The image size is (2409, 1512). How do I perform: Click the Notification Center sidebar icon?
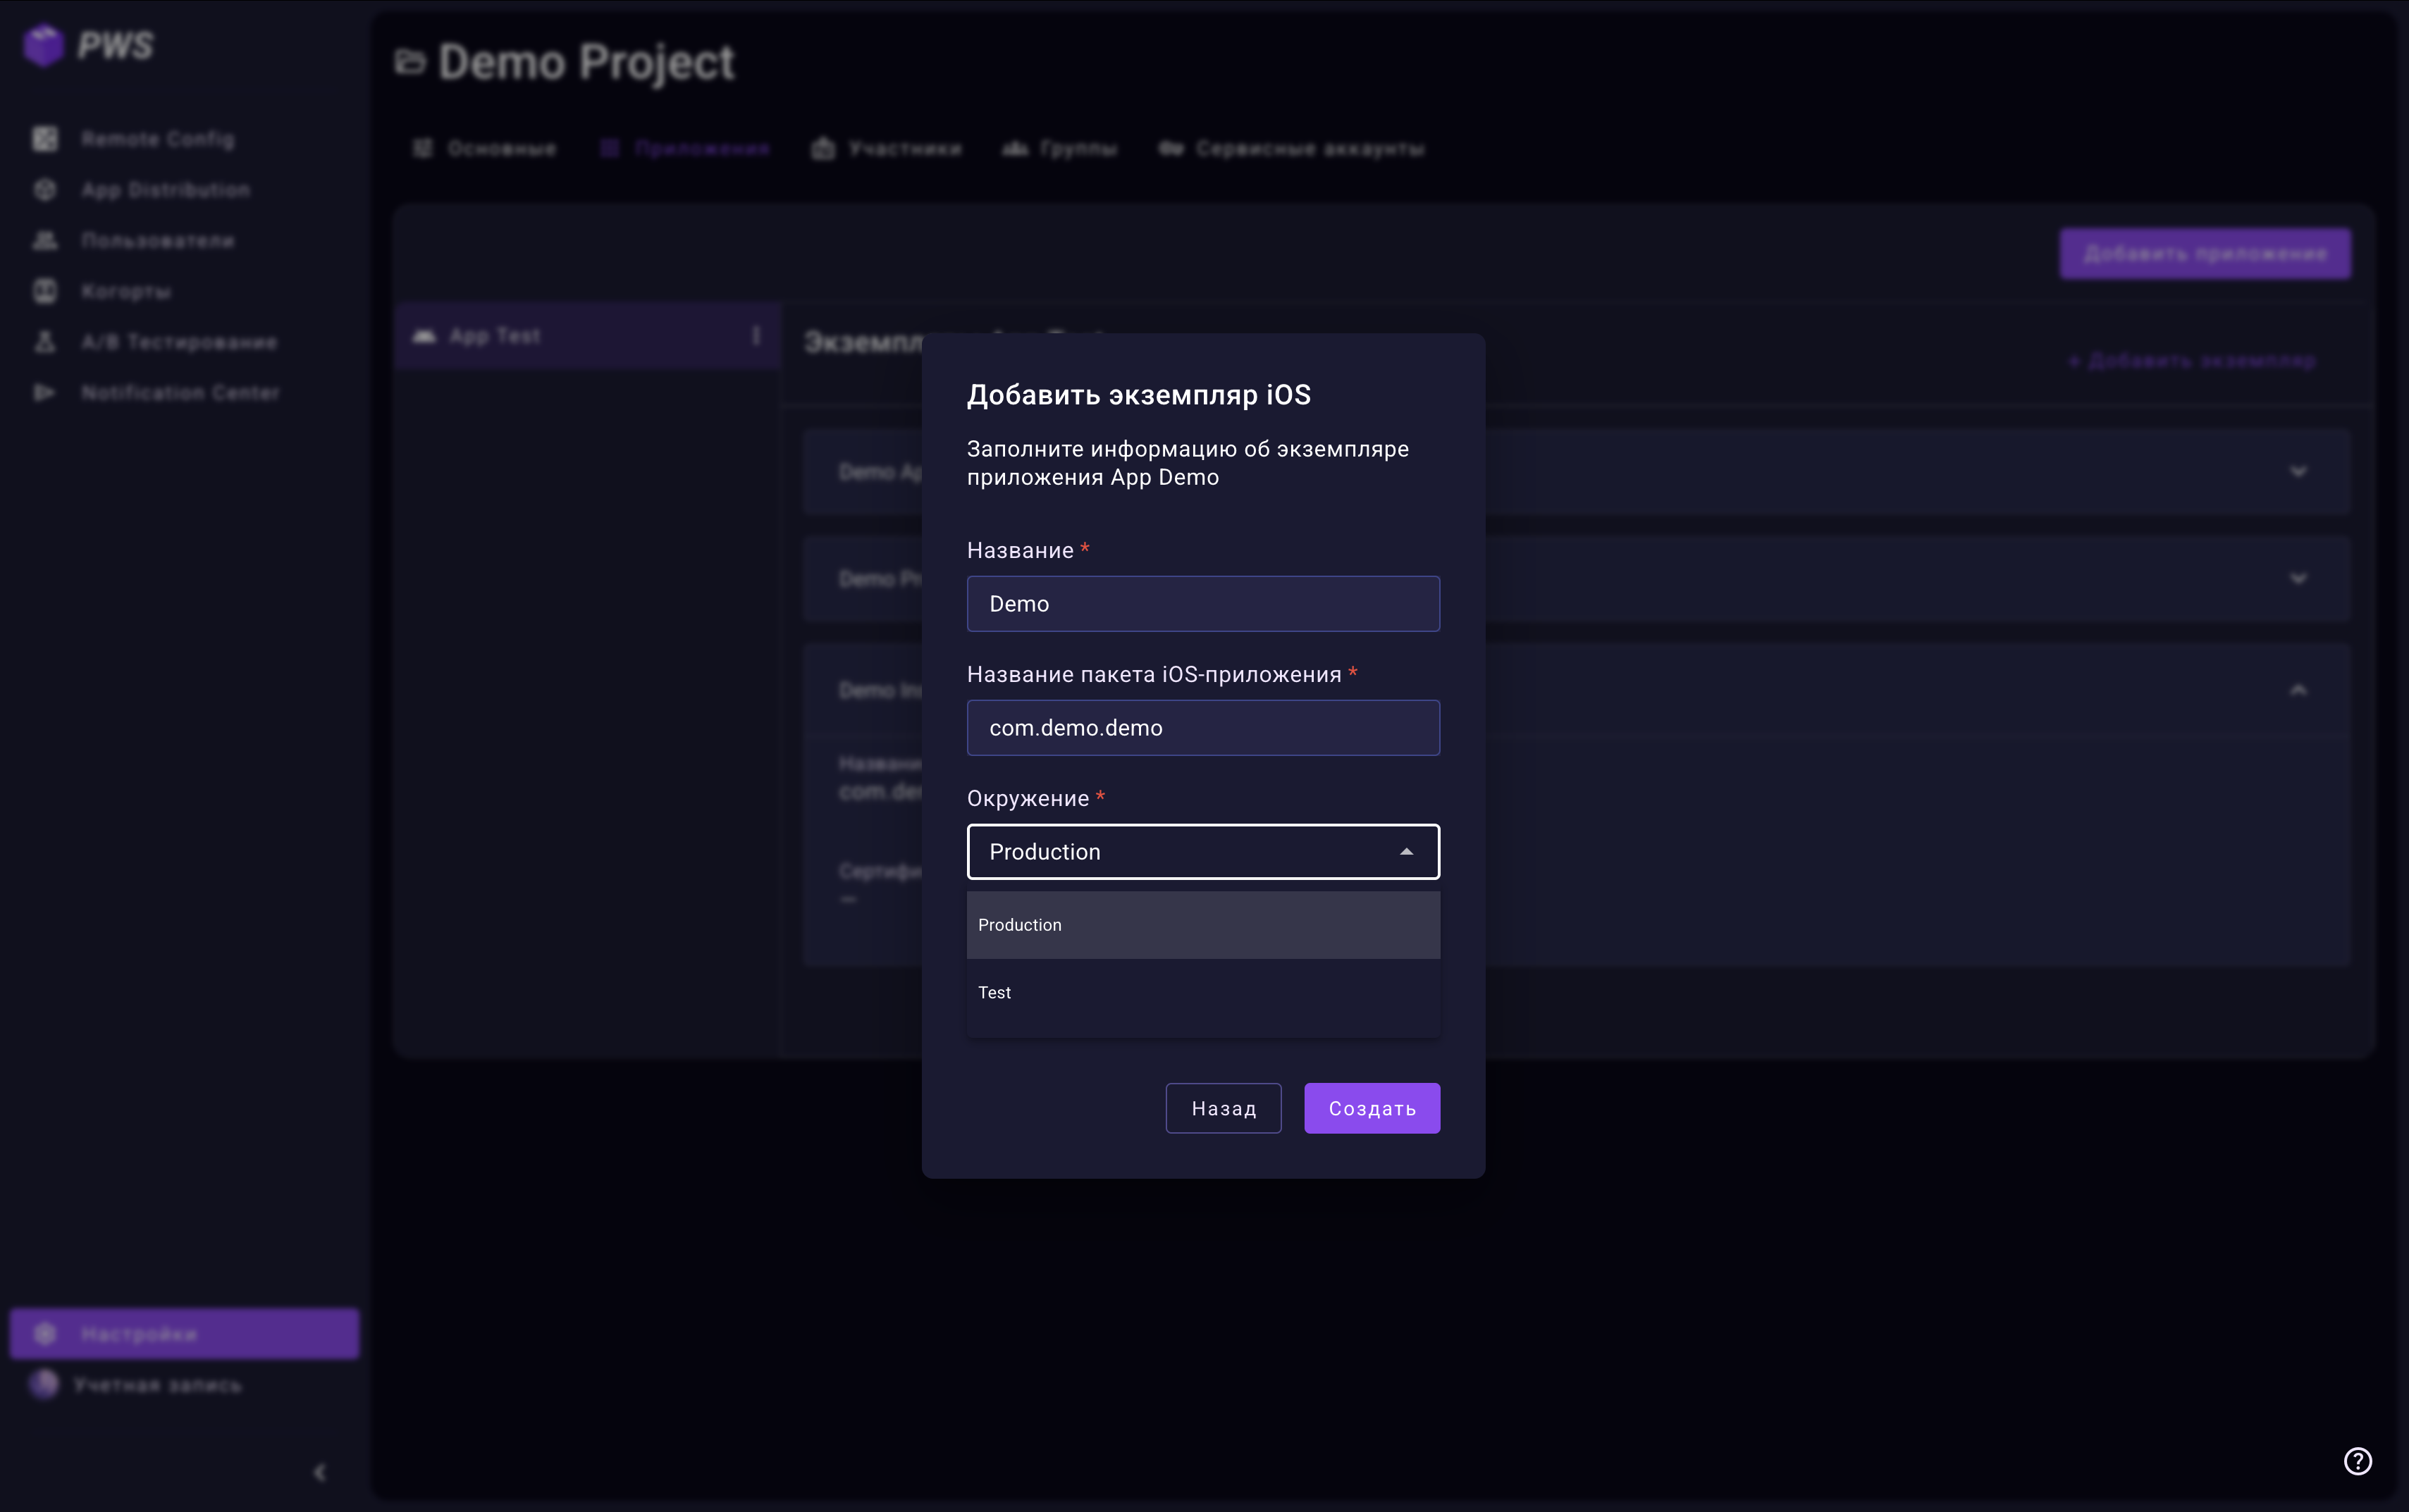45,393
